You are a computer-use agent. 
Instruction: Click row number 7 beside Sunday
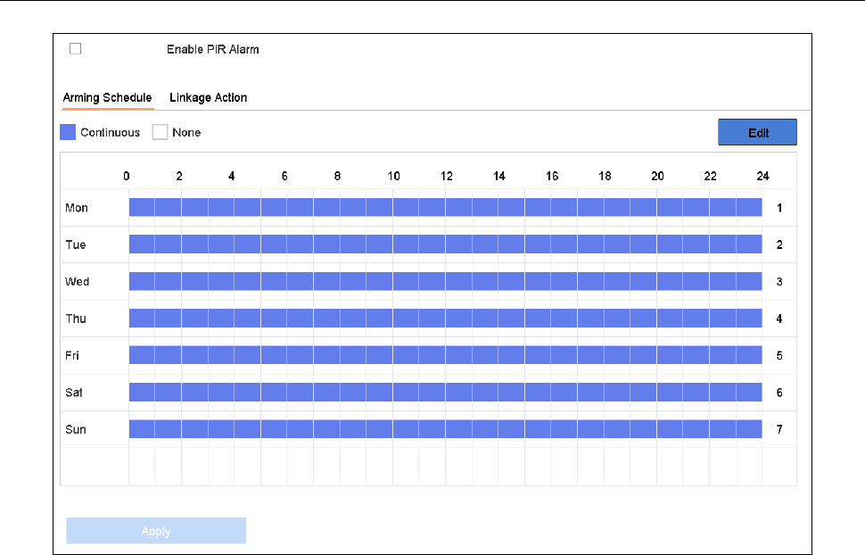[x=778, y=429]
